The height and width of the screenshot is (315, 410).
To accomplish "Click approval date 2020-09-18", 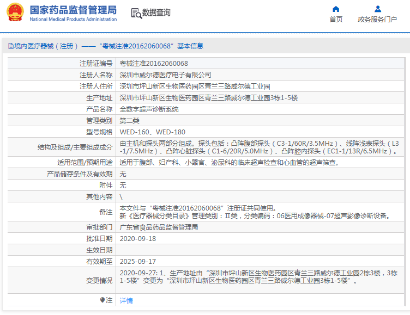I will pyautogui.click(x=138, y=239).
